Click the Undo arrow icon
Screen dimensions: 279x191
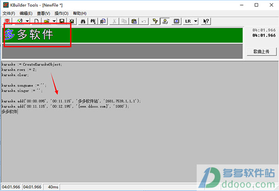[x=144, y=21]
